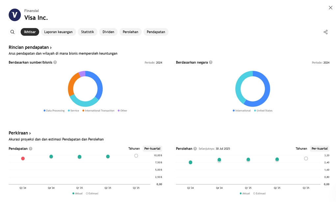Go to the Dividen tab
The height and width of the screenshot is (202, 336).
tap(108, 32)
